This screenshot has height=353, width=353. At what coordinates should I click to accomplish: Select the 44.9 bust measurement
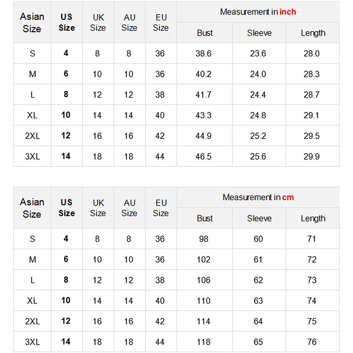tap(203, 136)
